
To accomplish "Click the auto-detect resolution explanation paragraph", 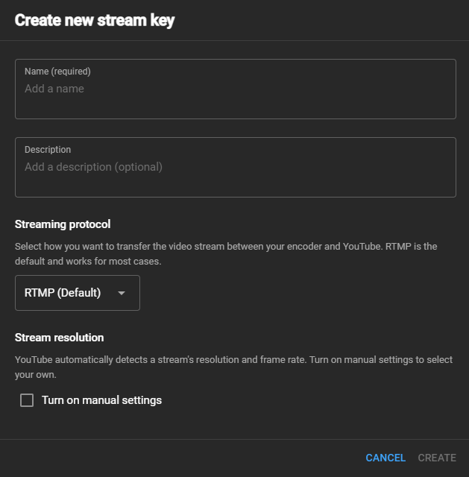I will pyautogui.click(x=233, y=367).
